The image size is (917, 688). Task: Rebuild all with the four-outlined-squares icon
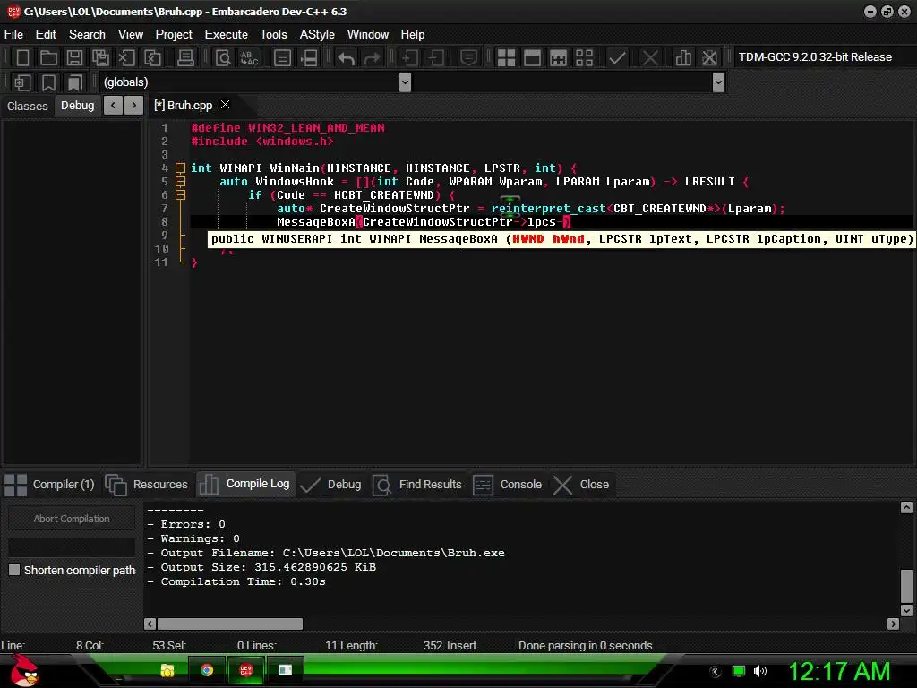584,57
